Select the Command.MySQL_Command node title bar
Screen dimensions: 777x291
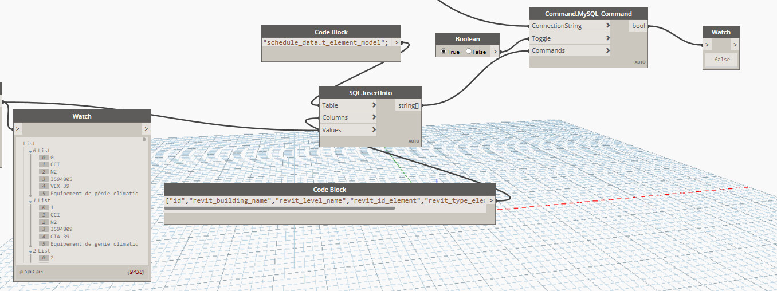click(588, 13)
